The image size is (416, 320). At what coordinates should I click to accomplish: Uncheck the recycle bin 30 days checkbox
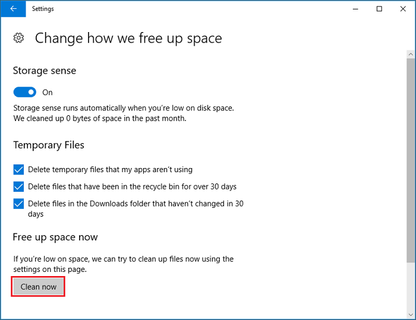tap(18, 186)
